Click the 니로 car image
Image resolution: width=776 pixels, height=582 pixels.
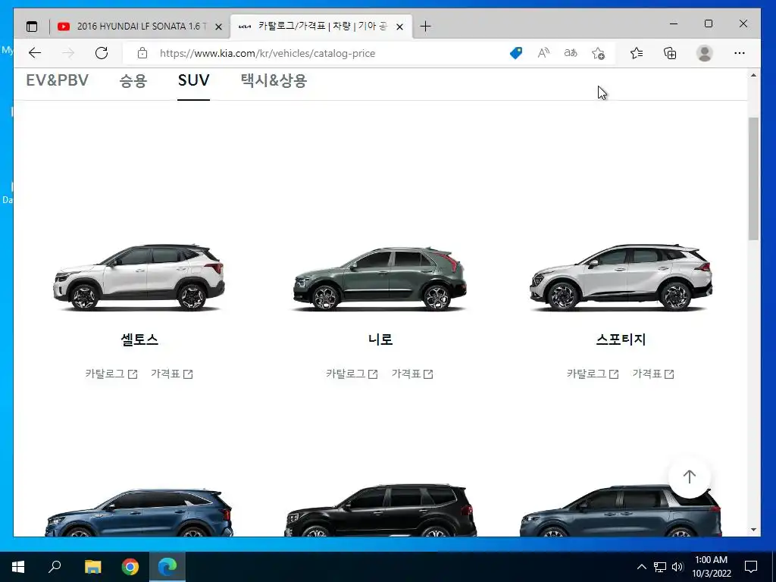(380, 278)
